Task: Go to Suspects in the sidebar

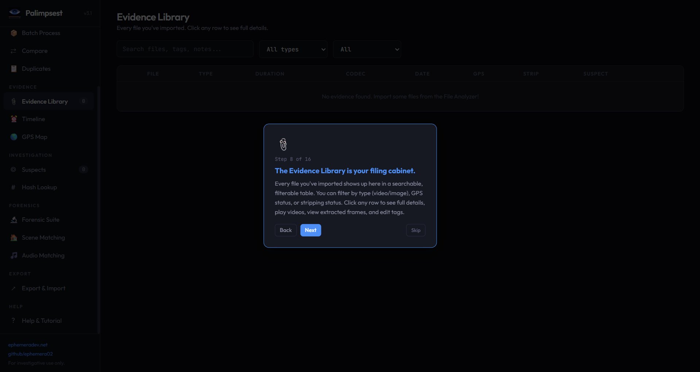Action: [34, 170]
